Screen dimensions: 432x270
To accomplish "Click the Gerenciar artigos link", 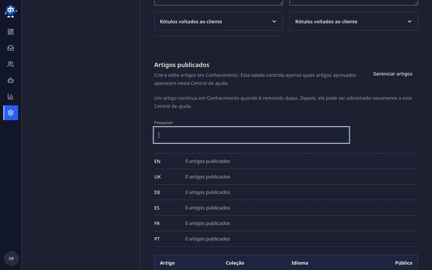I will [x=393, y=74].
